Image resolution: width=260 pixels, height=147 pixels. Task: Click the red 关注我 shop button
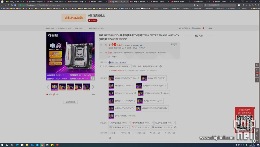tap(92, 20)
